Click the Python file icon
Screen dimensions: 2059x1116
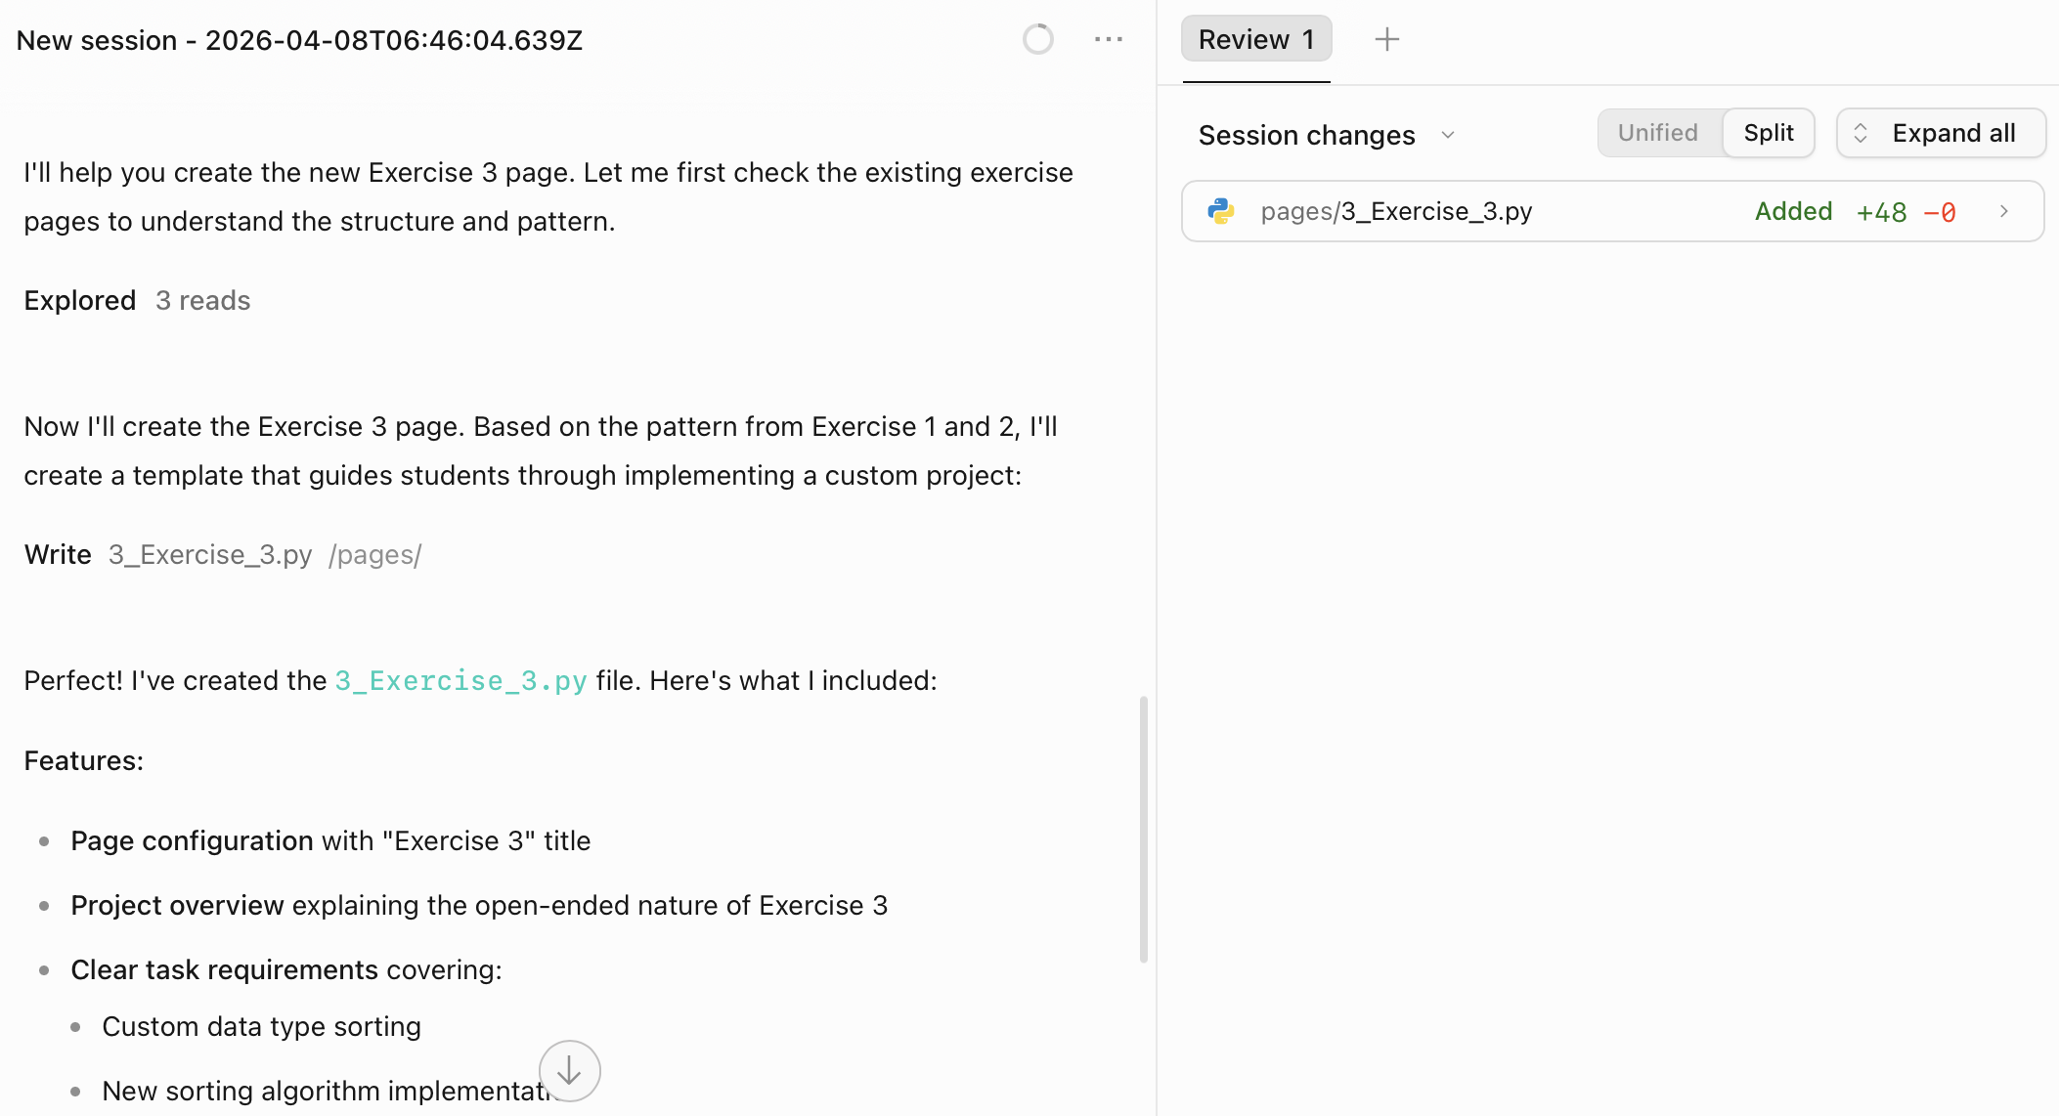[x=1221, y=211]
